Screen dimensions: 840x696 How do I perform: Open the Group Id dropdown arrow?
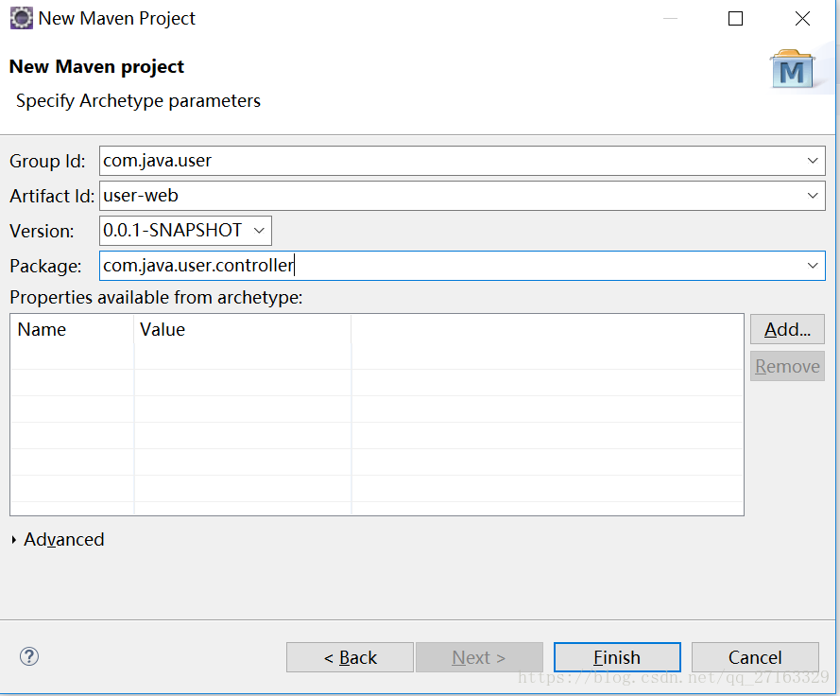(x=813, y=161)
